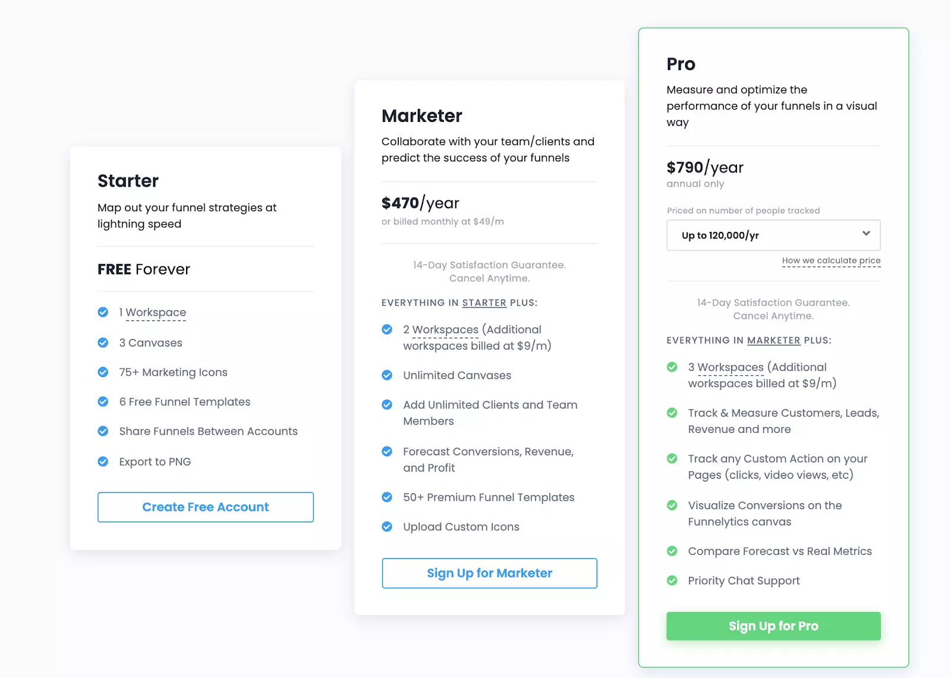Click the check icon next to "Upload Custom Icons"
951x678 pixels.
tap(387, 526)
